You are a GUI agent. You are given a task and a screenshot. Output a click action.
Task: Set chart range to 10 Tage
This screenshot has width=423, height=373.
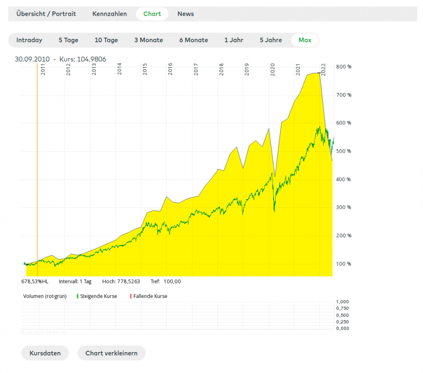106,40
